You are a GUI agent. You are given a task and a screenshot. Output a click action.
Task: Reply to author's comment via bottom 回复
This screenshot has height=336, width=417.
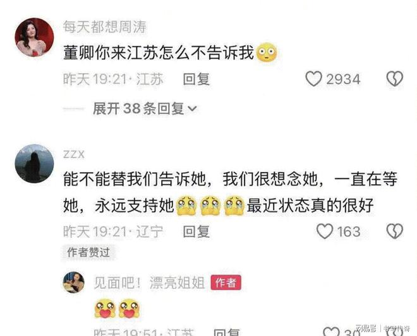click(x=227, y=332)
